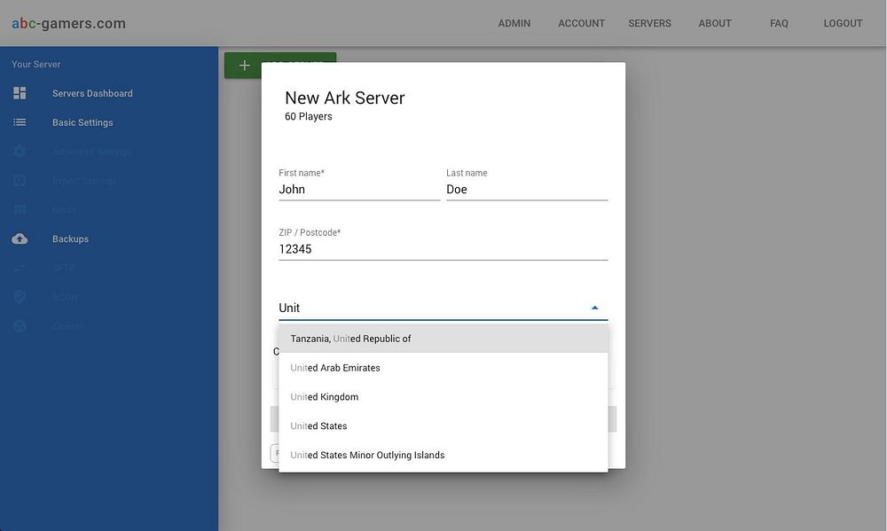Screen dimensions: 887x531
Task: Open Basic Settings label in sidebar
Action: (82, 122)
